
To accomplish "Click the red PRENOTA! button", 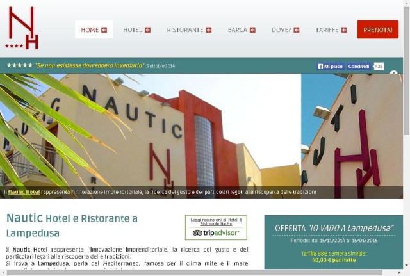I will (x=378, y=29).
